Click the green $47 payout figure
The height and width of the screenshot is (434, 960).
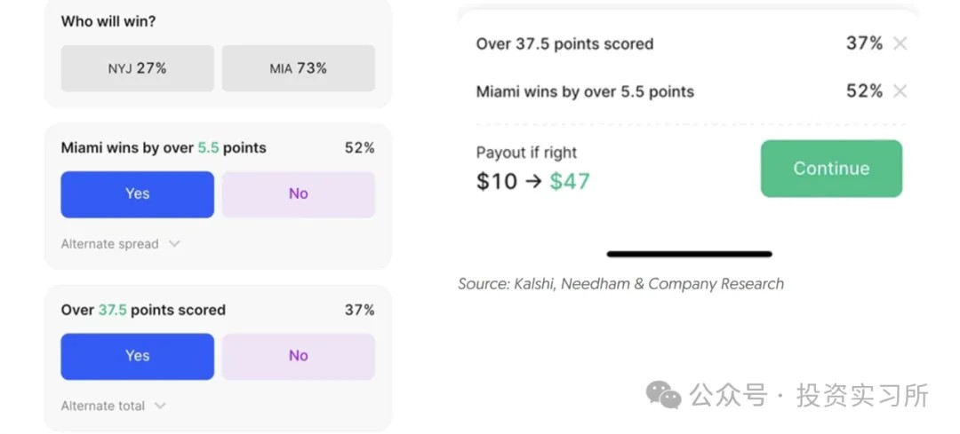pos(570,181)
